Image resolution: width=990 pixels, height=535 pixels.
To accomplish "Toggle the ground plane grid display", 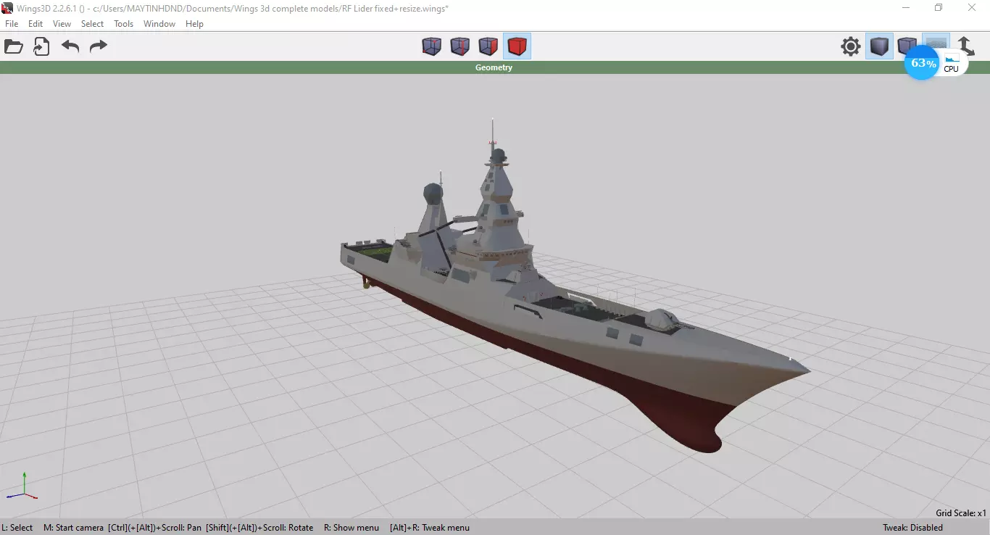I will coord(936,43).
